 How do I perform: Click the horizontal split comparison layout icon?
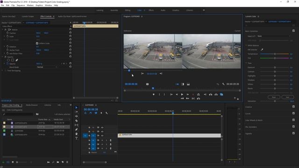coord(188,84)
